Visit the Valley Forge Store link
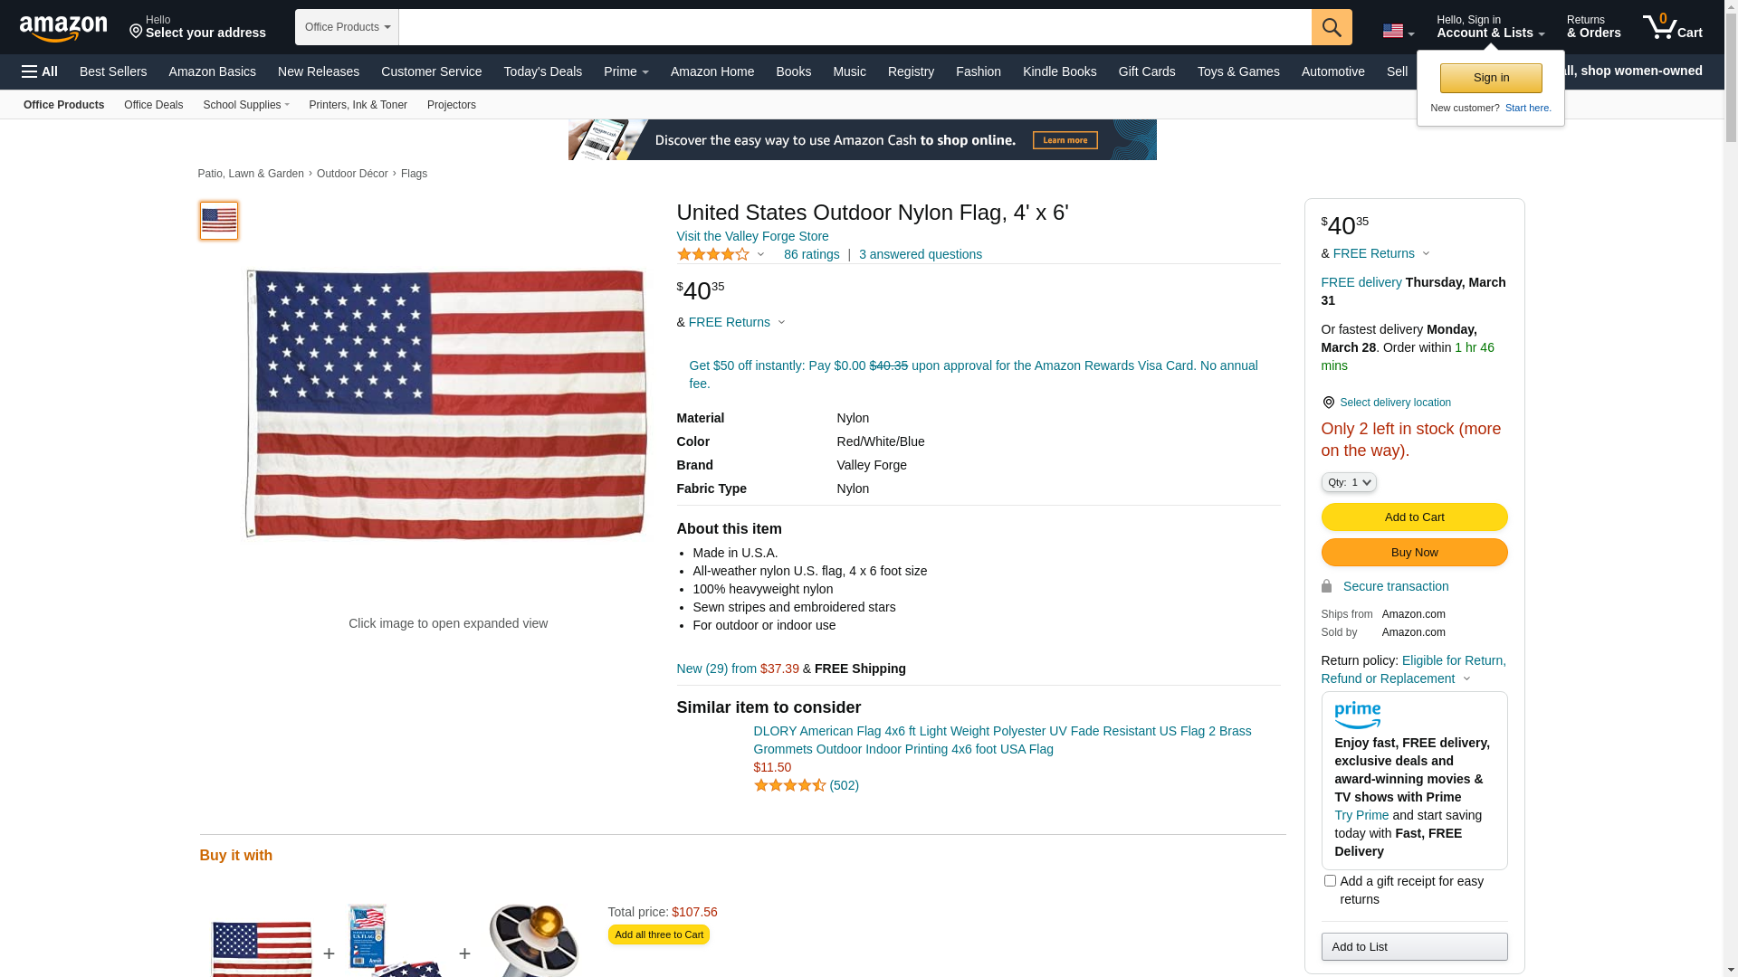The height and width of the screenshot is (977, 1738). coord(752,236)
